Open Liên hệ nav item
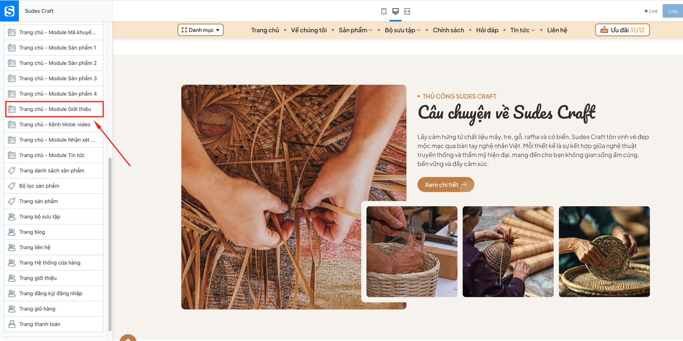This screenshot has height=341, width=683. pos(557,30)
